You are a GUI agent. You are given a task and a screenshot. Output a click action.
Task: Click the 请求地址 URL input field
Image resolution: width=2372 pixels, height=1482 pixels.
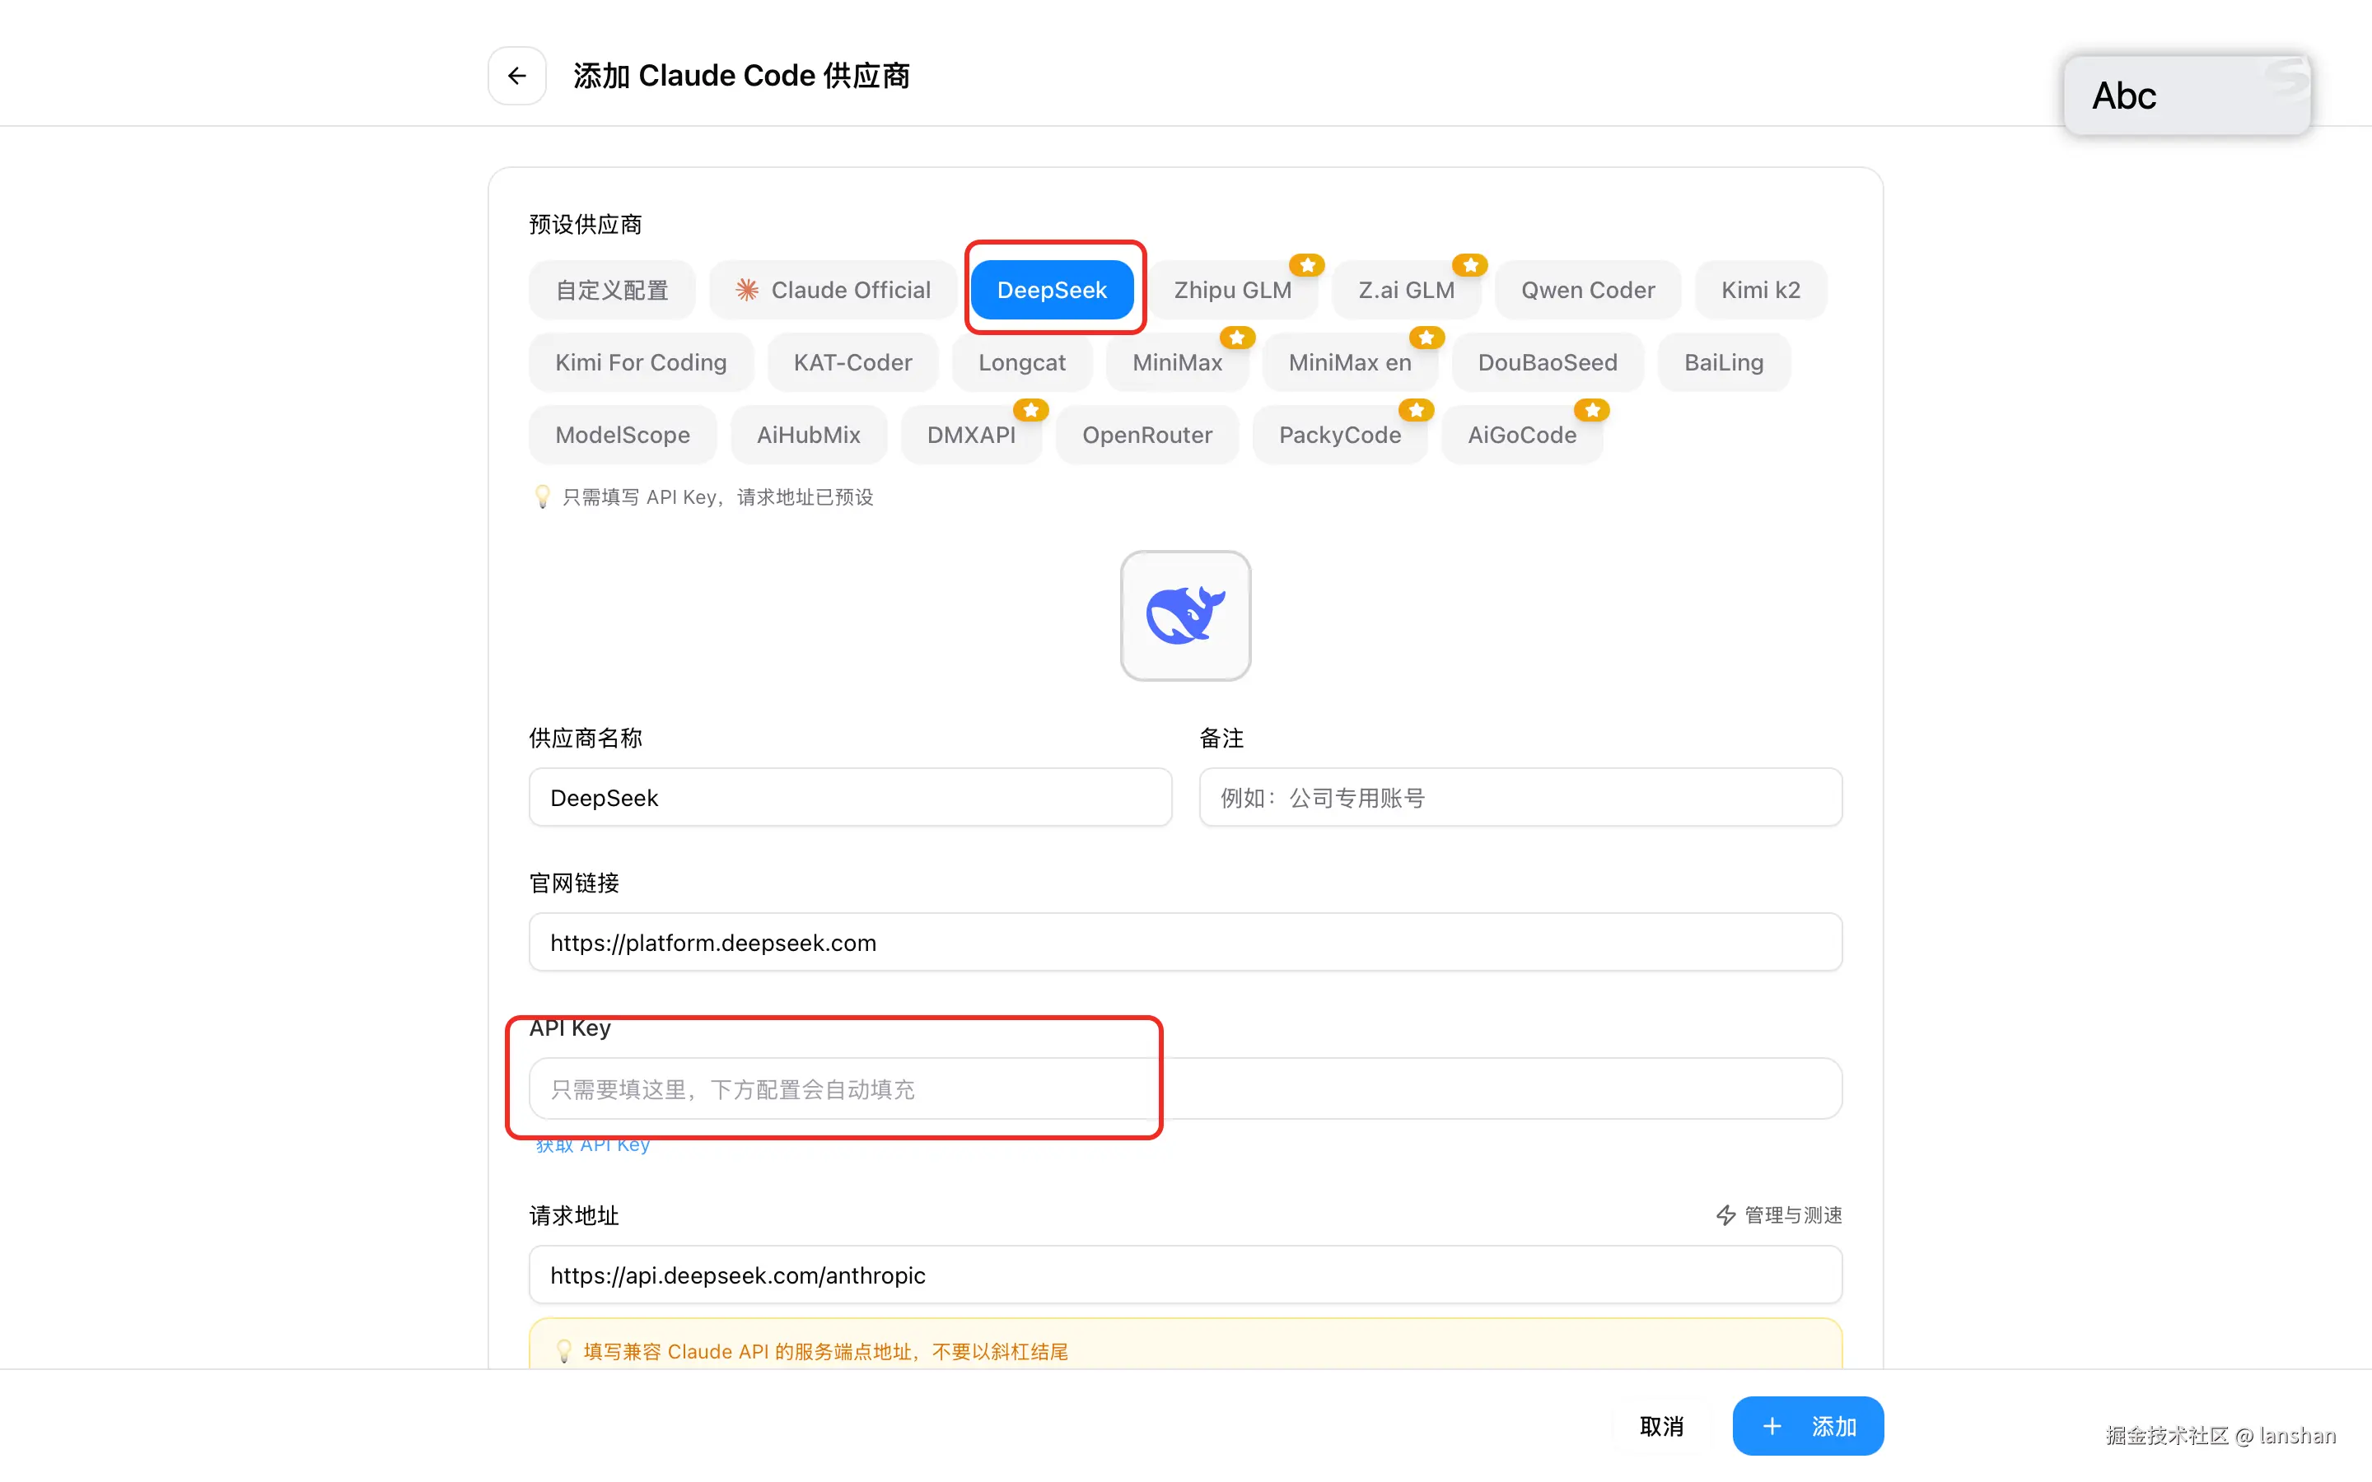(1185, 1275)
